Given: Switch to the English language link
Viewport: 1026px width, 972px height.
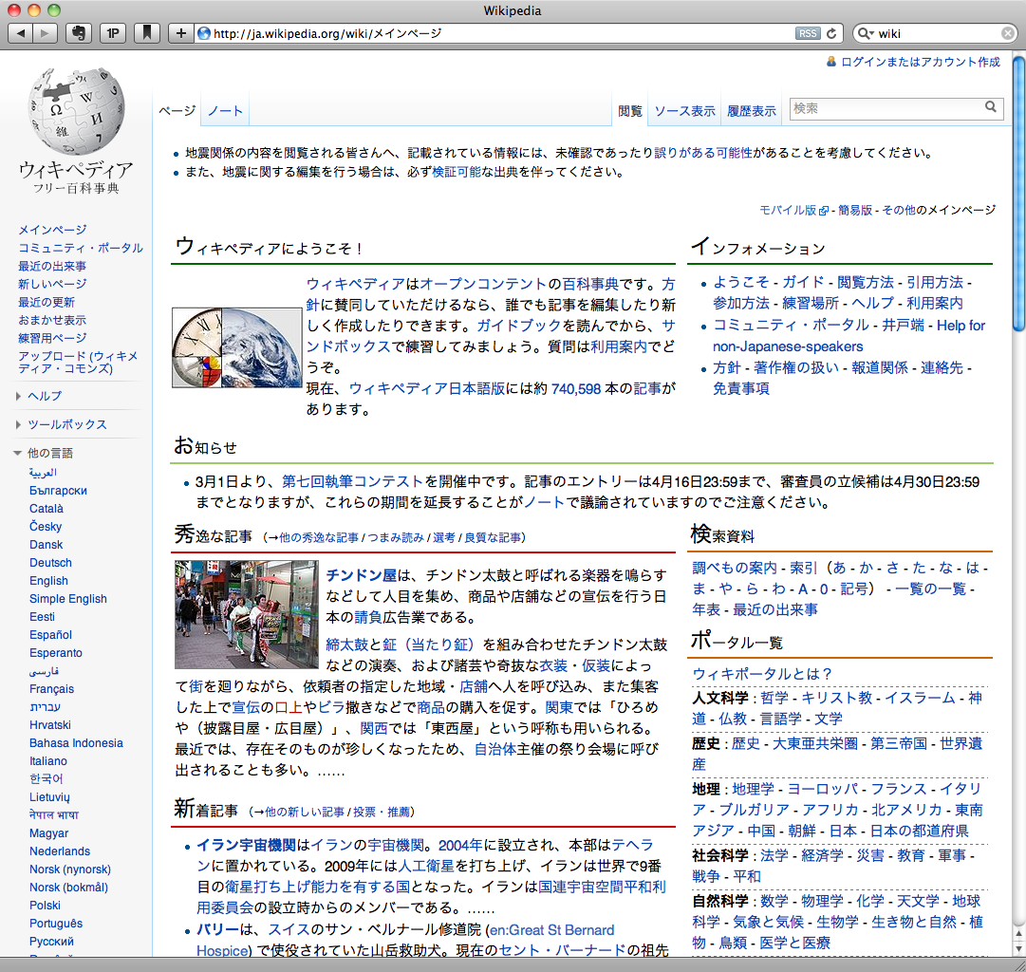Looking at the screenshot, I should [48, 581].
